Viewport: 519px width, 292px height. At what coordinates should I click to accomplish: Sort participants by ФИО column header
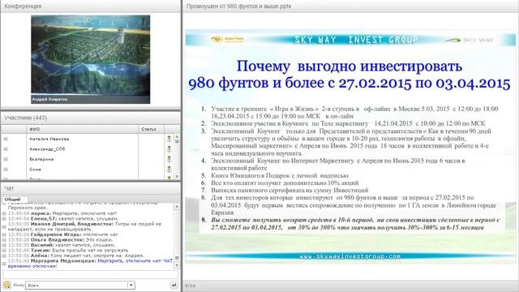tap(82, 129)
